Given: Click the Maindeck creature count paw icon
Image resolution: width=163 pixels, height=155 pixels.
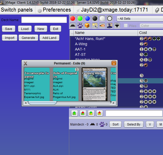Looking at the screenshot, I should pos(102,124).
